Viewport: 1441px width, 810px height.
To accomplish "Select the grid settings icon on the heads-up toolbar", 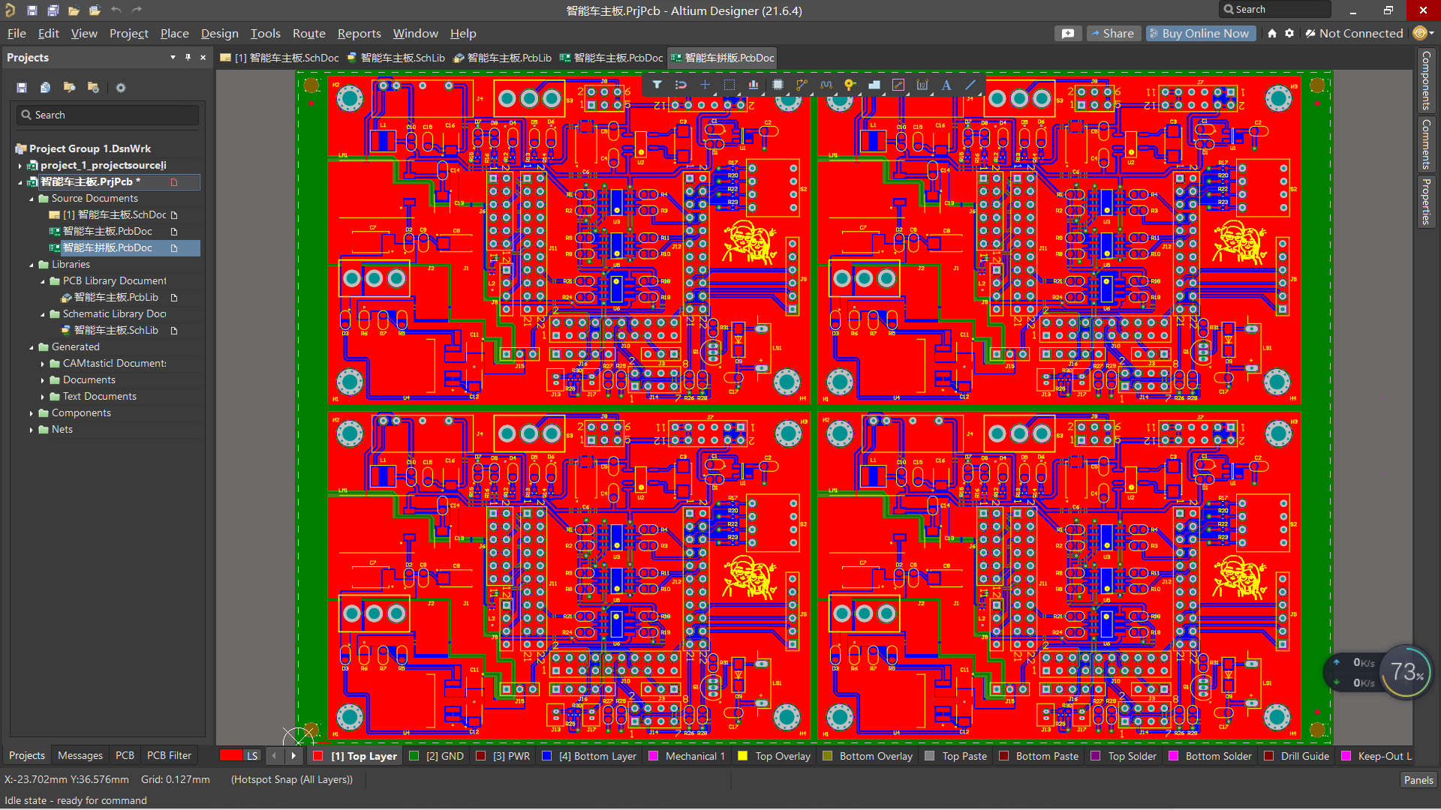I will coord(705,85).
